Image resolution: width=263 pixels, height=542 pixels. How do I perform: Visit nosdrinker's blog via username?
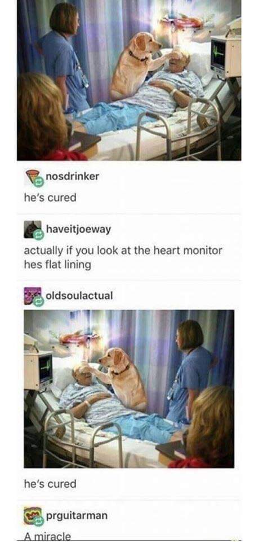[x=73, y=176]
